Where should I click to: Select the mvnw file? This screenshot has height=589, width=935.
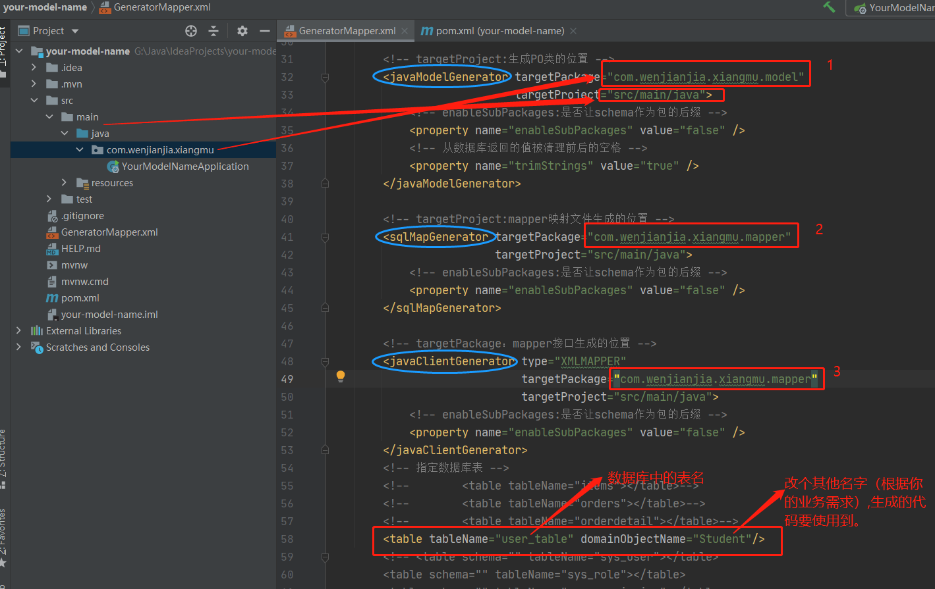point(74,265)
